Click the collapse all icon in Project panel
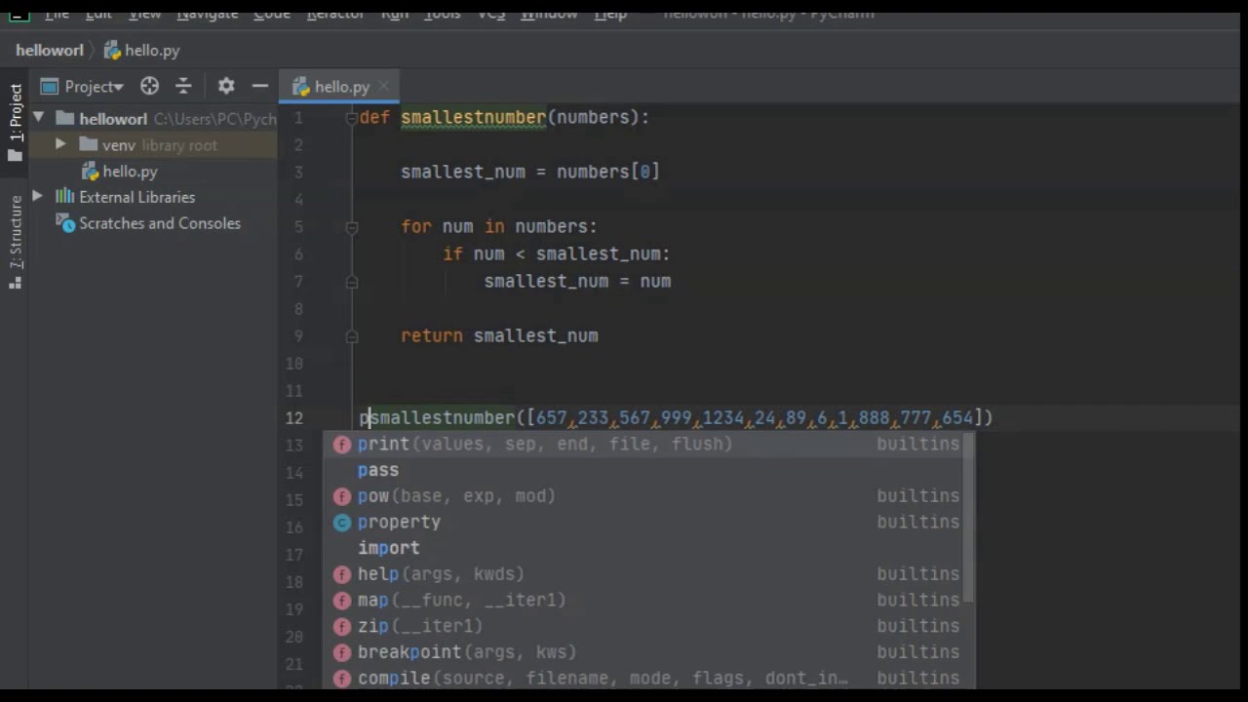Viewport: 1248px width, 702px height. click(183, 86)
